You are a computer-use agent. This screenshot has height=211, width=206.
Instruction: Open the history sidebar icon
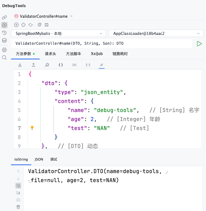(4, 33)
